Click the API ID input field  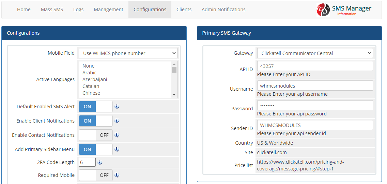(x=315, y=66)
